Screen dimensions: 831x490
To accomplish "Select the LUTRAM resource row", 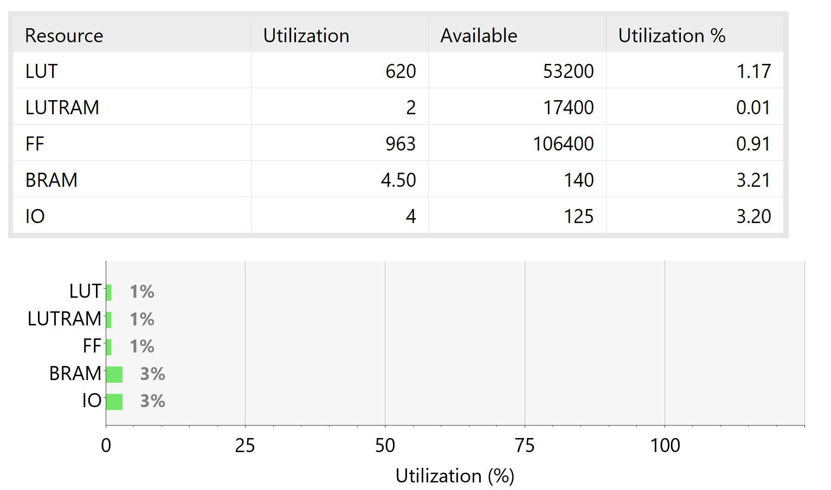I will click(x=398, y=107).
